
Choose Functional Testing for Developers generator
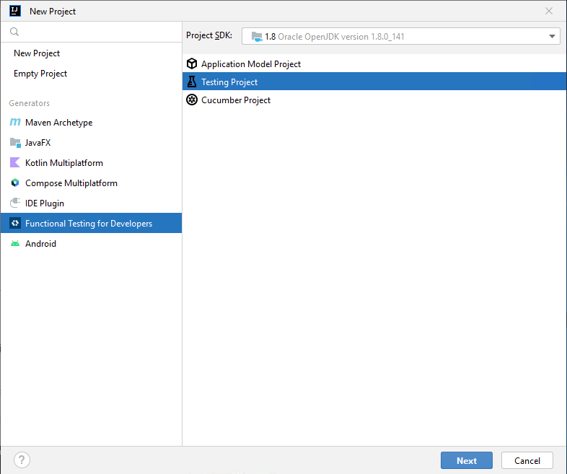point(89,224)
